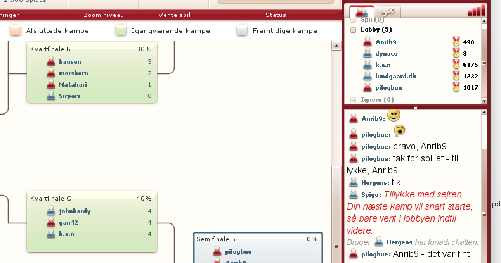Click the smiley emoticon in Anrib9's chat message
501x263 pixels.
click(x=394, y=116)
